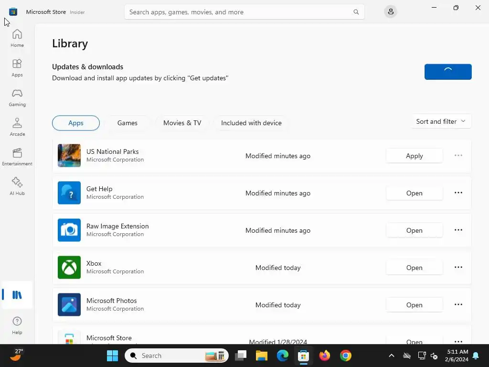489x367 pixels.
Task: Open the Home section in sidebar
Action: pos(17,38)
